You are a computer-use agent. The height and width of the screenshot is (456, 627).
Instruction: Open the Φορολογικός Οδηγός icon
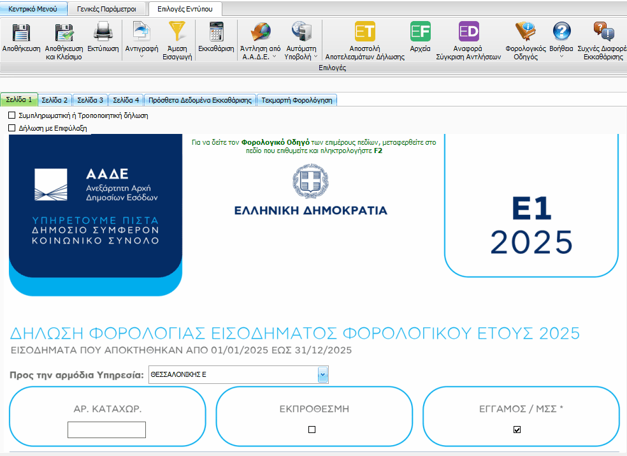525,33
